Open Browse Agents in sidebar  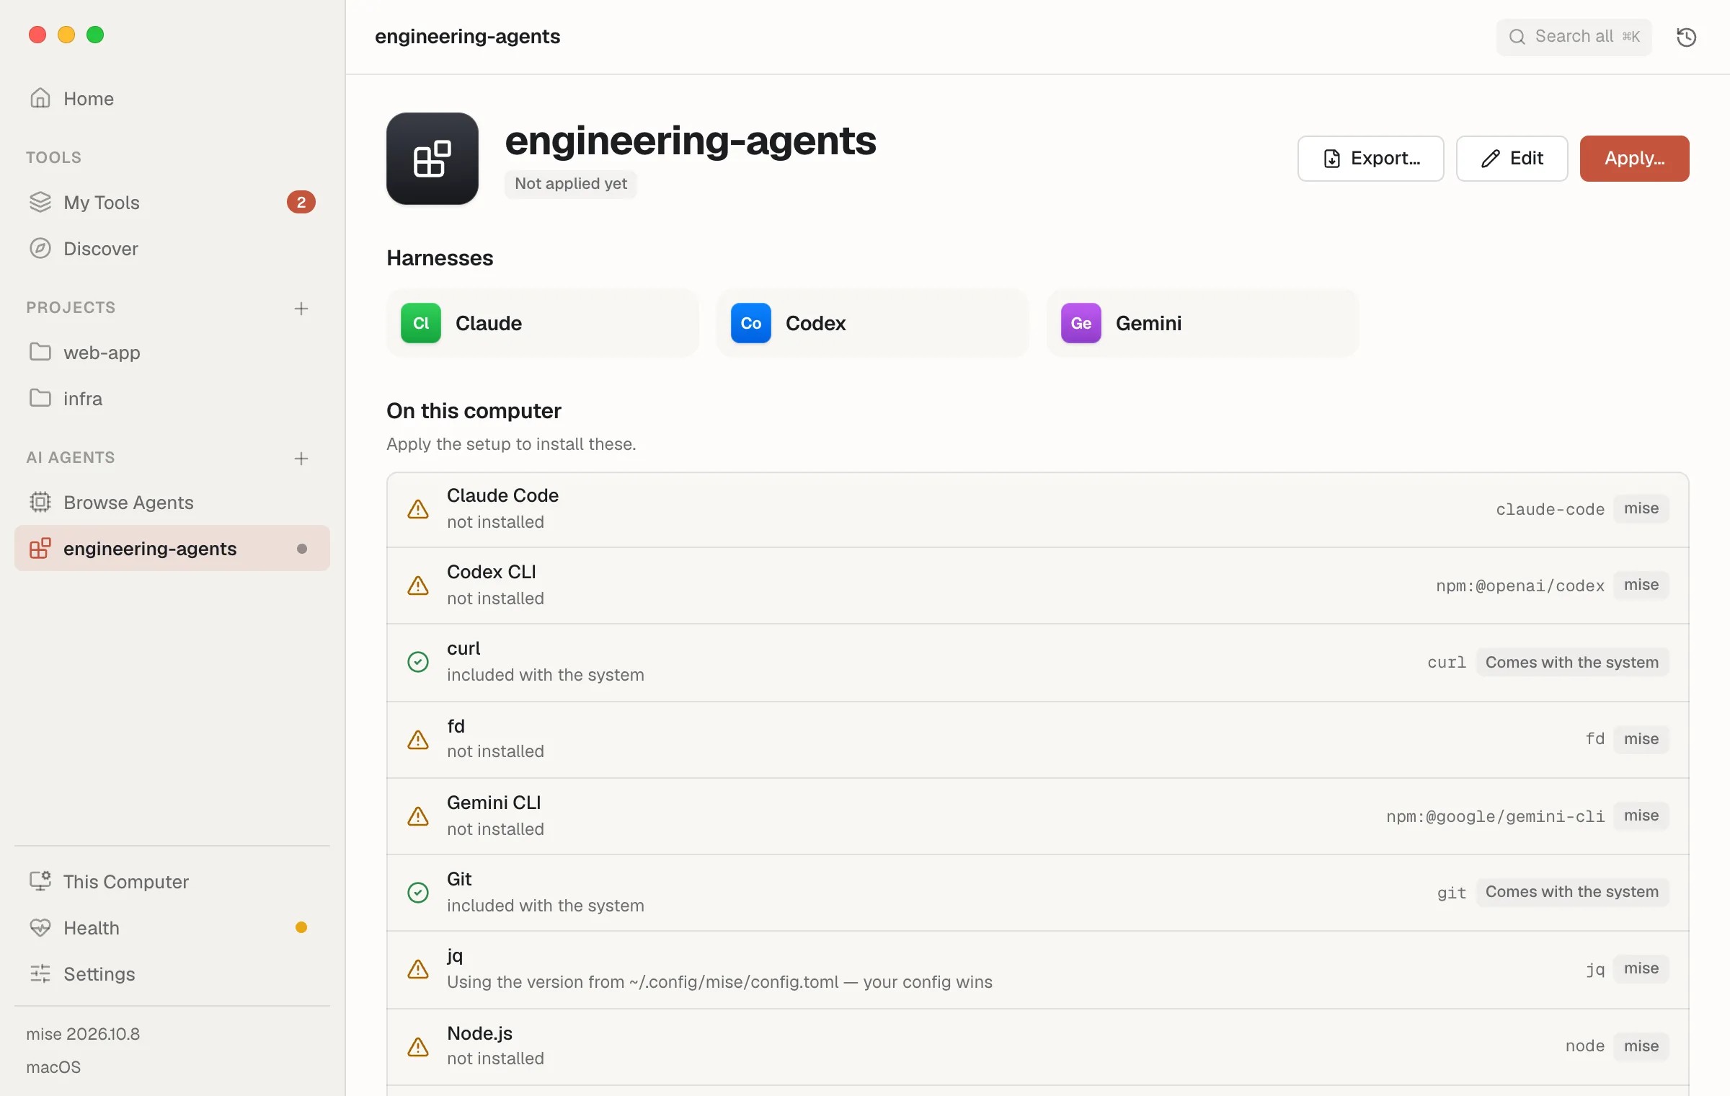(172, 503)
